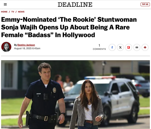
Task: Go to Home breadcrumb
Action: coord(4,12)
